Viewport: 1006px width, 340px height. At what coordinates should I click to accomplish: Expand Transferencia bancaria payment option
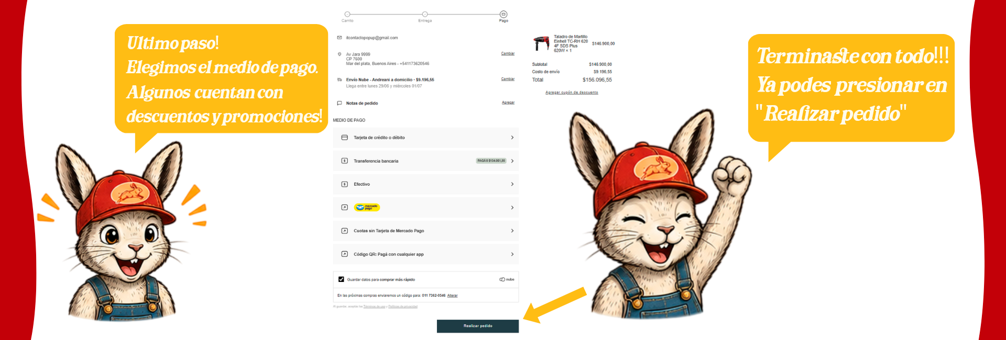(425, 161)
